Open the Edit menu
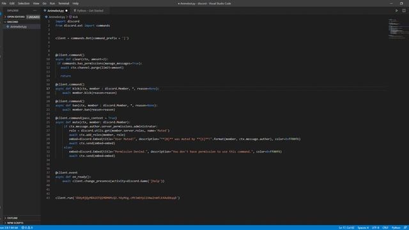 (12, 3)
